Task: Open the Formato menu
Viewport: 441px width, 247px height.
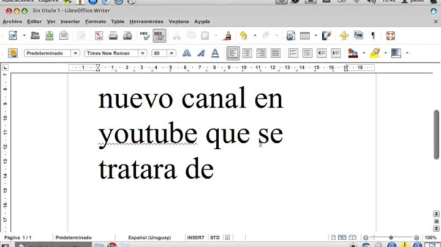Action: pyautogui.click(x=96, y=21)
